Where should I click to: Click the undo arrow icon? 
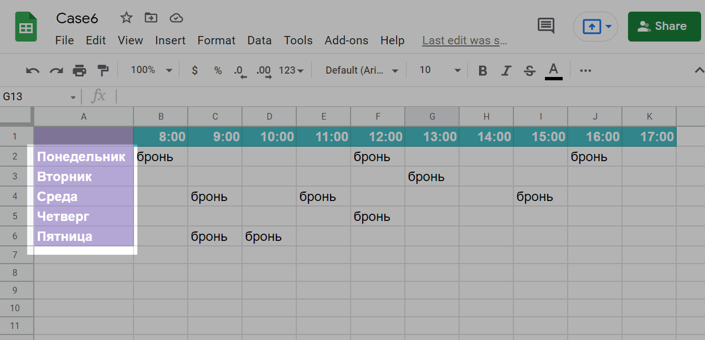(x=33, y=70)
